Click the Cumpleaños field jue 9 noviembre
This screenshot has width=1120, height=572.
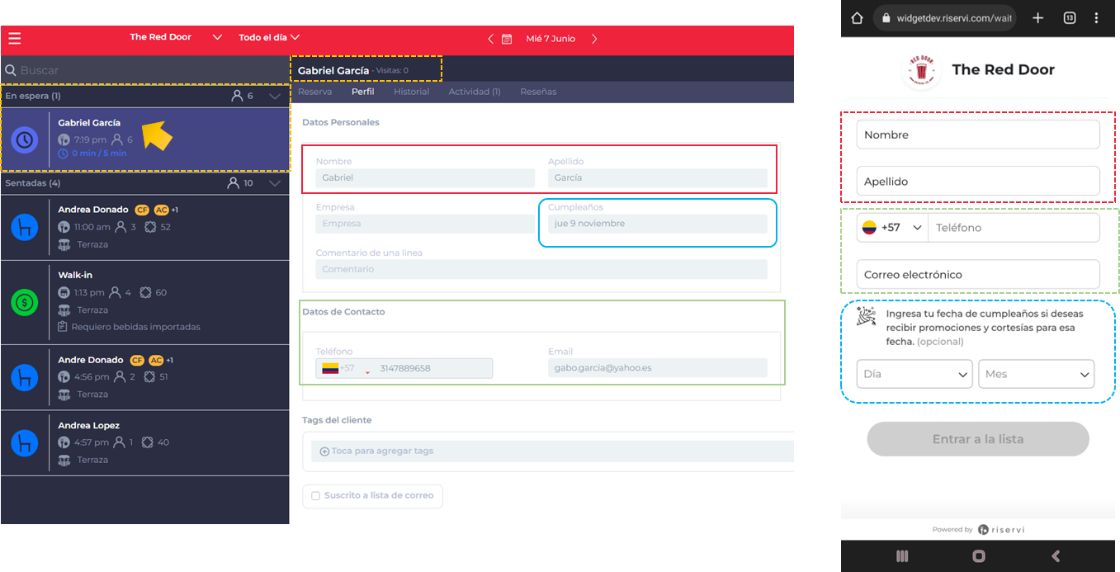[658, 224]
